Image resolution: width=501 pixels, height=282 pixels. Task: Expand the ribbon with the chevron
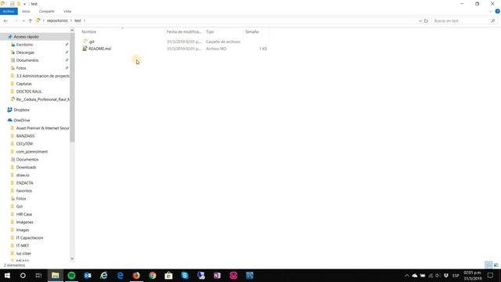click(491, 11)
